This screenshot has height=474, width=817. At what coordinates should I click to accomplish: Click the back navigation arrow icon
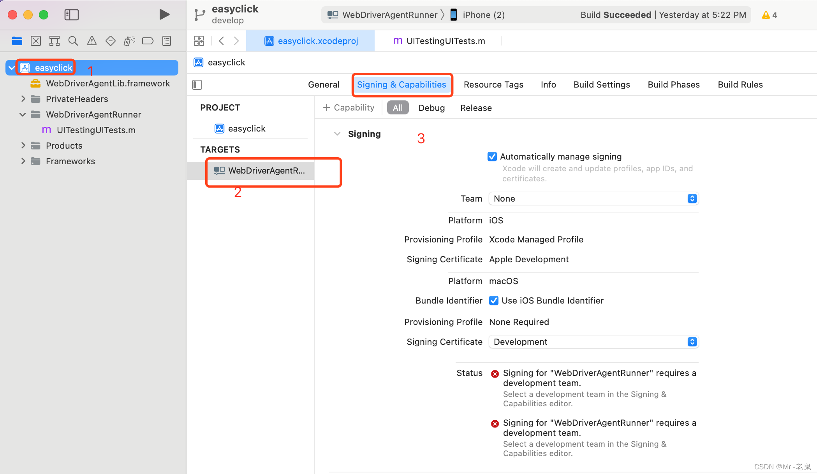click(221, 40)
